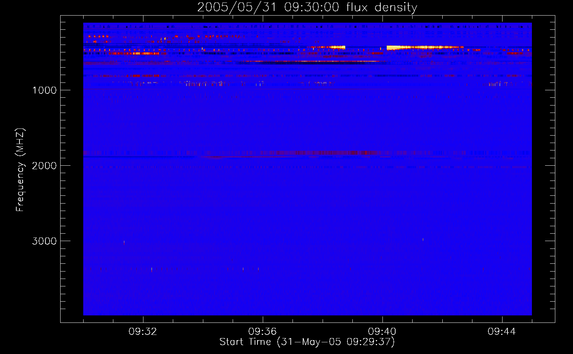
Task: Click the 09:36 time tick label
Action: pyautogui.click(x=263, y=332)
